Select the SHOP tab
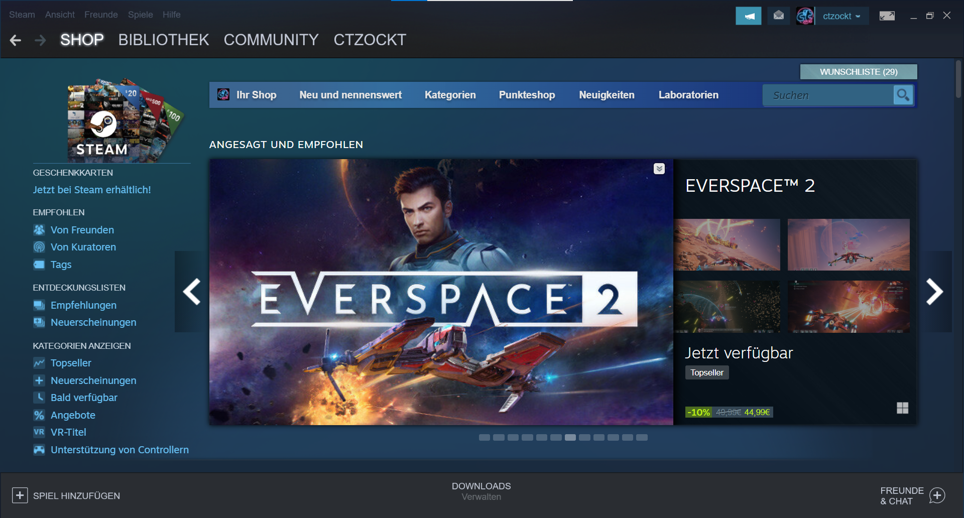 [82, 40]
